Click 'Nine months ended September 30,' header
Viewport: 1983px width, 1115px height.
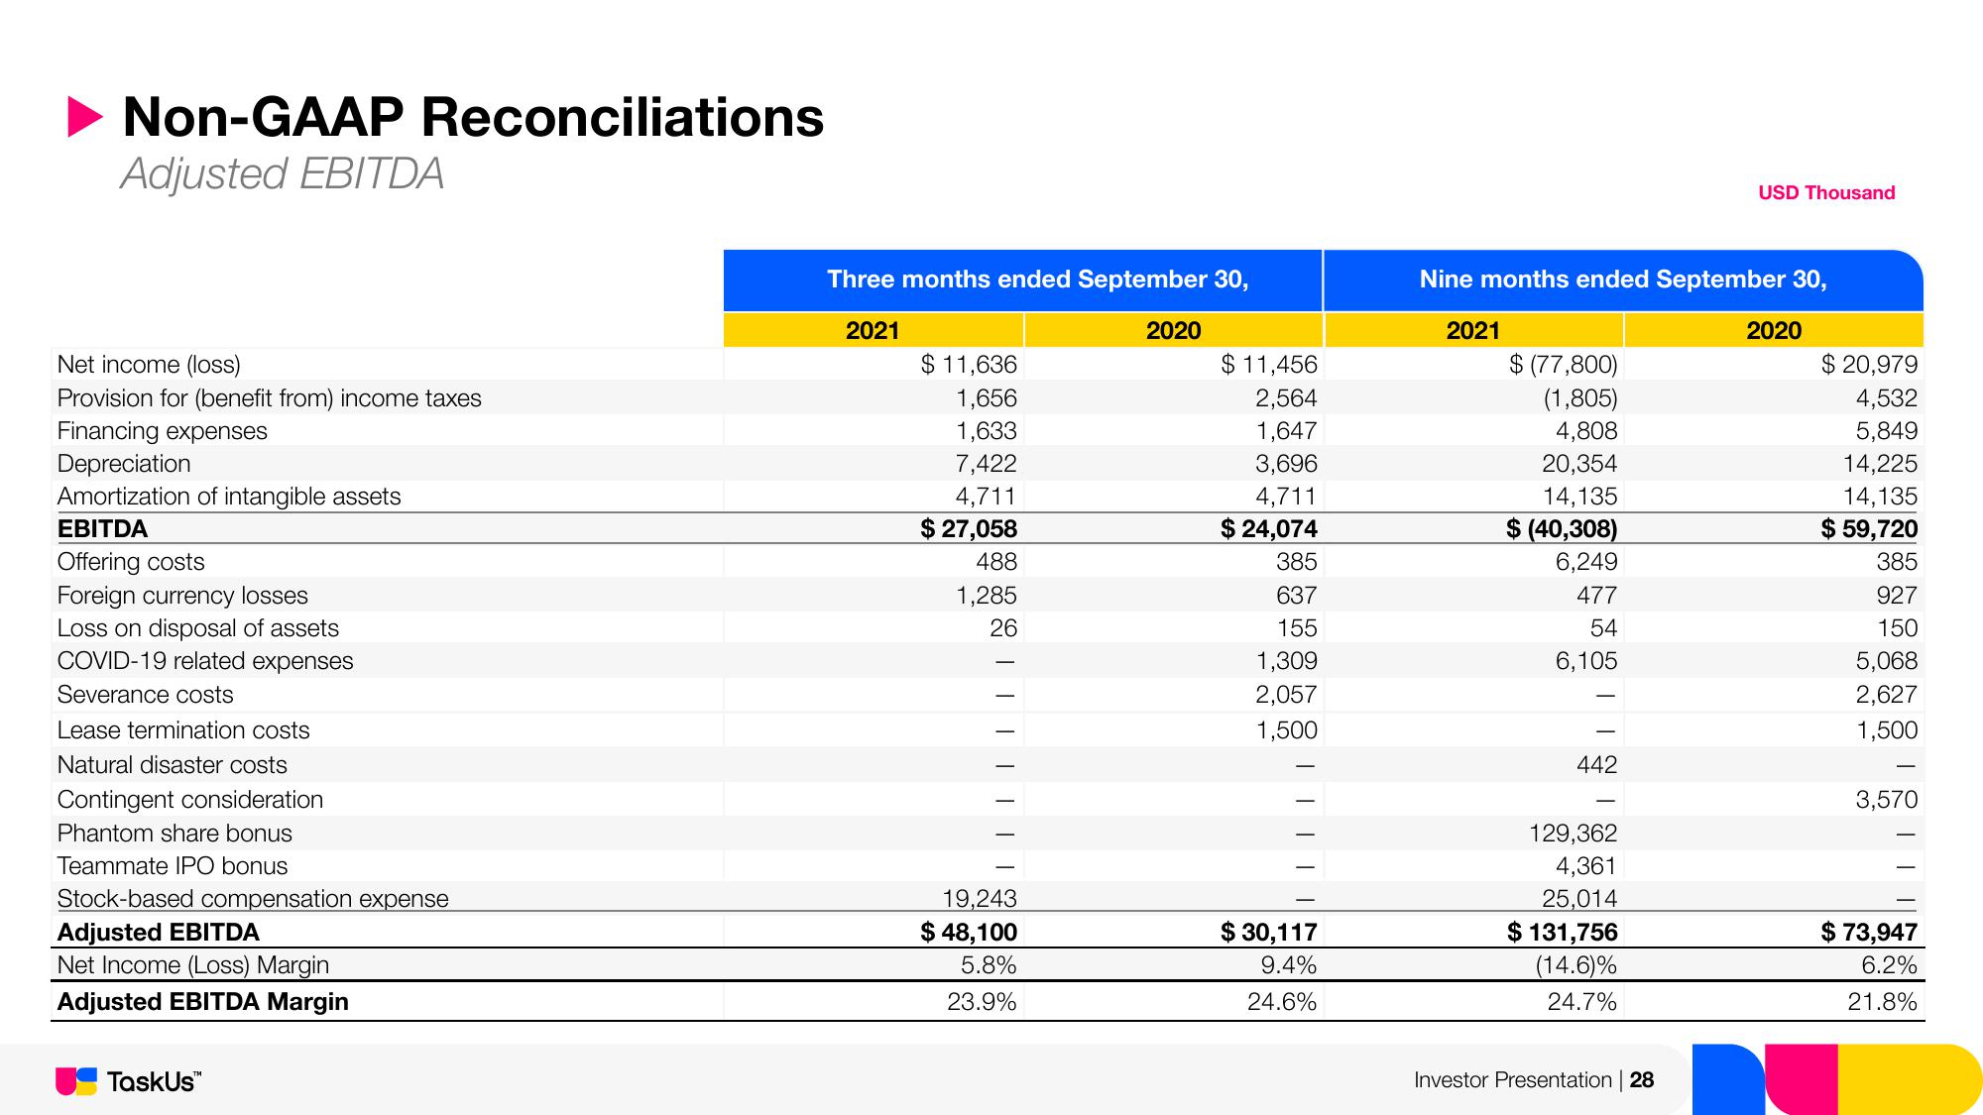pos(1623,279)
